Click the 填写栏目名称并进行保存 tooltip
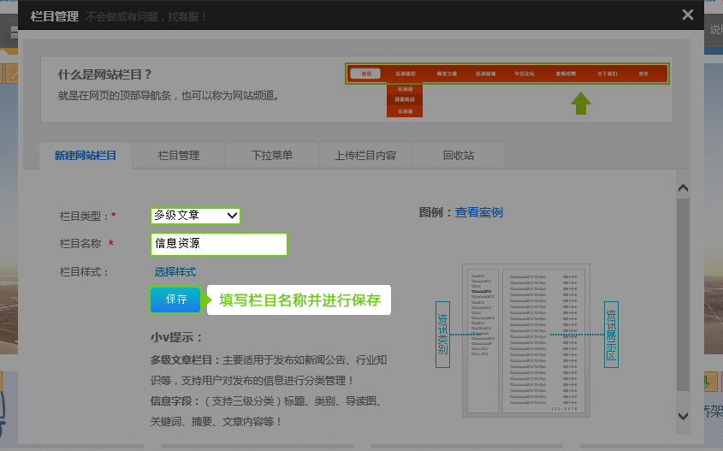The height and width of the screenshot is (451, 723). point(299,300)
